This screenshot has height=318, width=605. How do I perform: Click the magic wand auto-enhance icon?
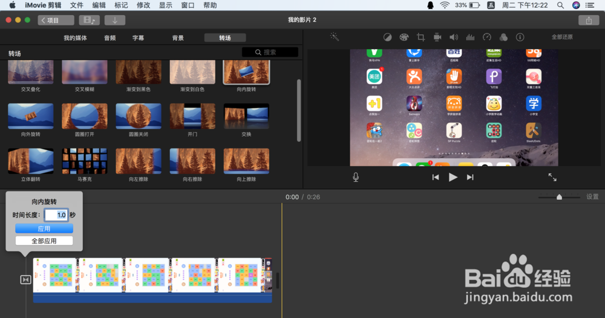[334, 37]
